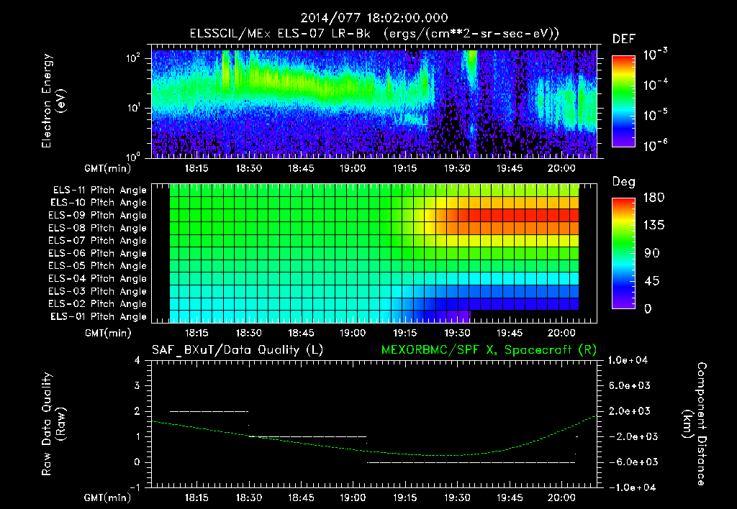The image size is (737, 509).
Task: Click the 19:45 tick under the data quality plot
Action: click(509, 497)
